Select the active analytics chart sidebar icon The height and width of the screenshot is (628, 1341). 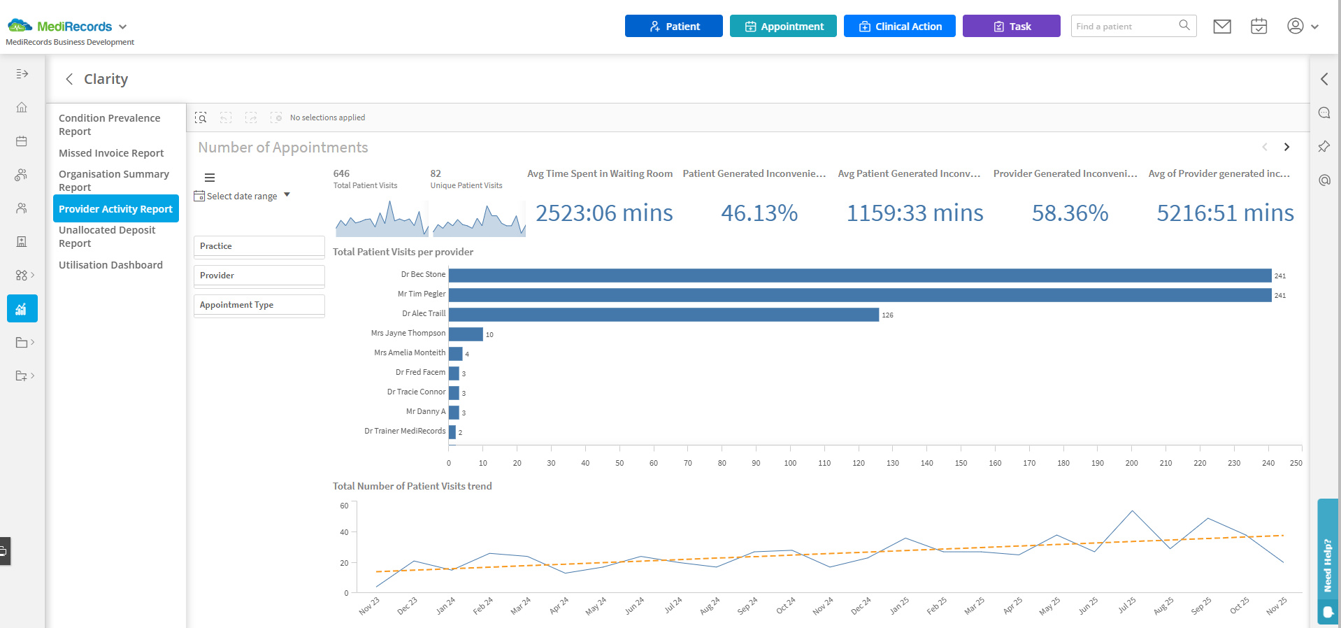pyautogui.click(x=22, y=308)
